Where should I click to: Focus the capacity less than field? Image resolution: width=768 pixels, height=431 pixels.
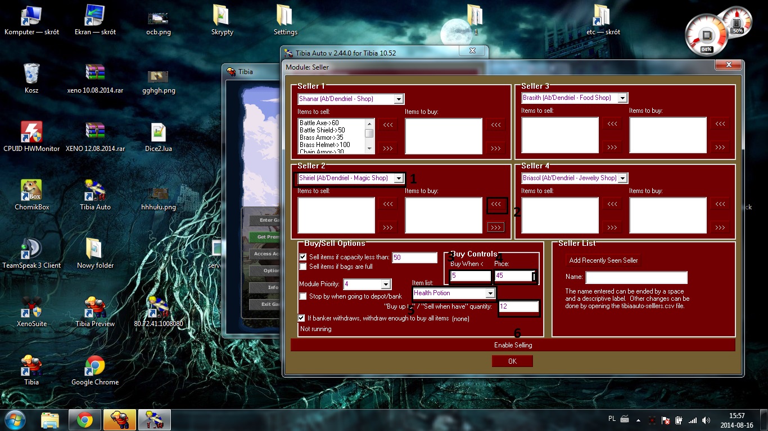tap(414, 258)
